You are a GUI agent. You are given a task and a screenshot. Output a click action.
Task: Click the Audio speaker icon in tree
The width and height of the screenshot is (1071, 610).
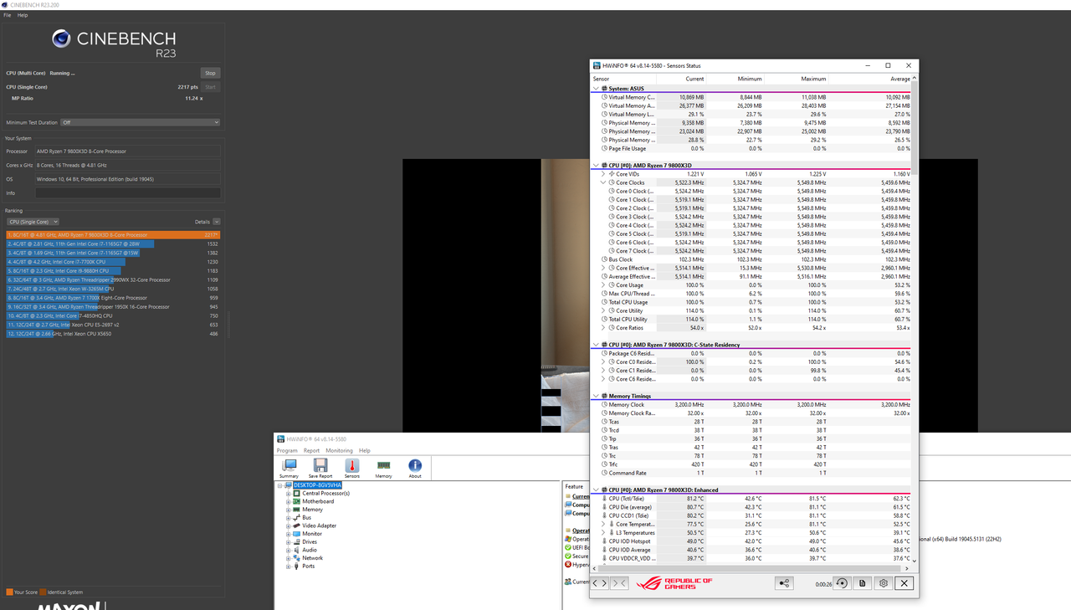296,550
